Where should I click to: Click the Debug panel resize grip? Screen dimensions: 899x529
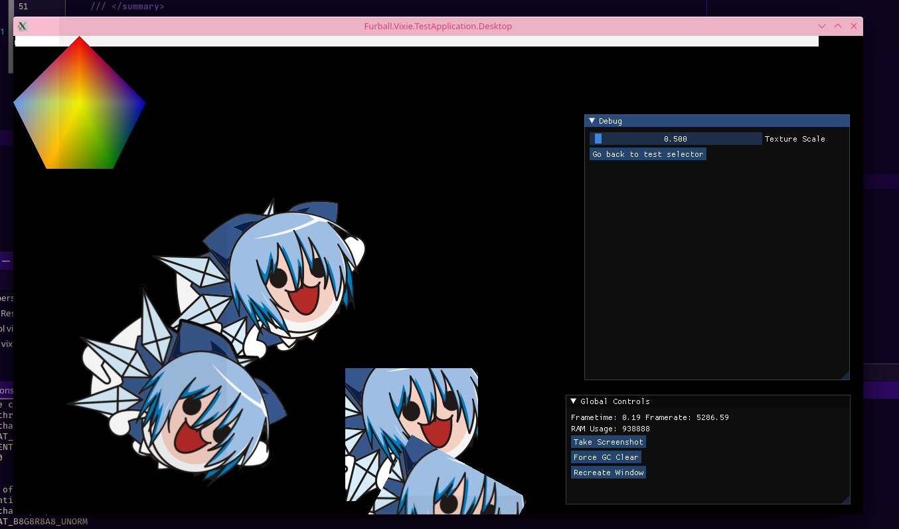(x=845, y=375)
